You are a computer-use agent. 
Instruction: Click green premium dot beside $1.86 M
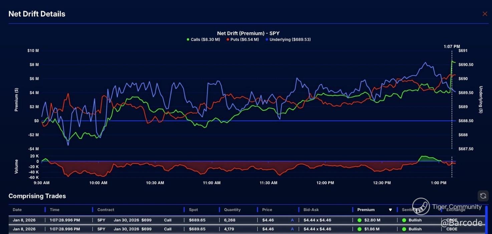tap(359, 229)
